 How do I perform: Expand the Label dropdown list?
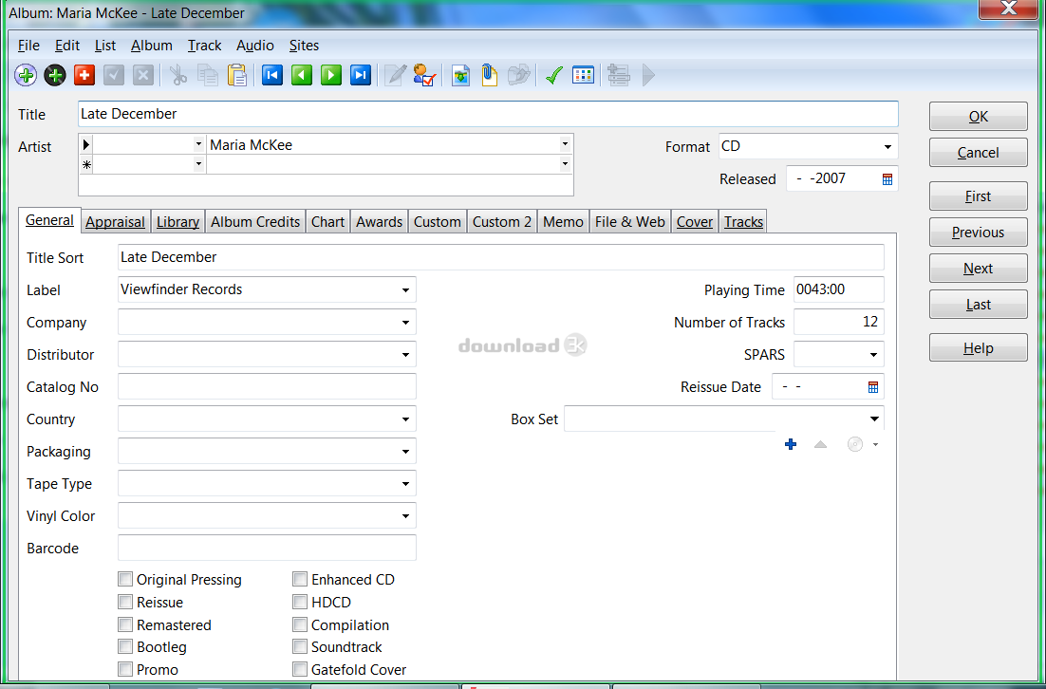coord(405,290)
